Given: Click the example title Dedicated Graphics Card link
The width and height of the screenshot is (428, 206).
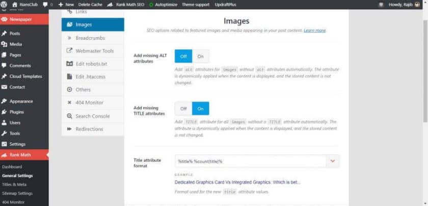Looking at the screenshot, I should 237,182.
